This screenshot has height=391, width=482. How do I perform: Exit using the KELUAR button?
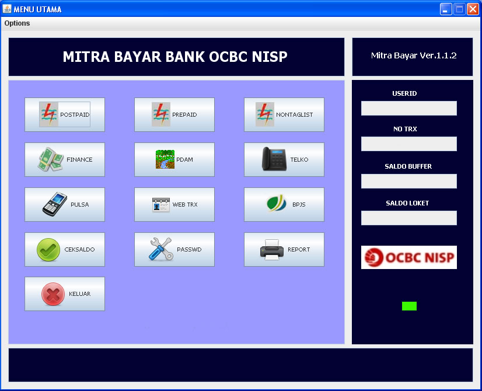point(64,294)
